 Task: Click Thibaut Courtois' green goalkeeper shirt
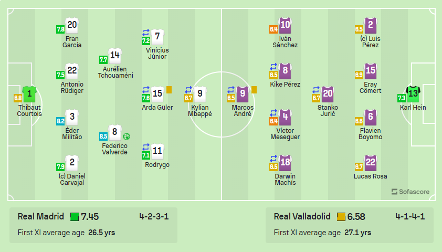coord(29,94)
